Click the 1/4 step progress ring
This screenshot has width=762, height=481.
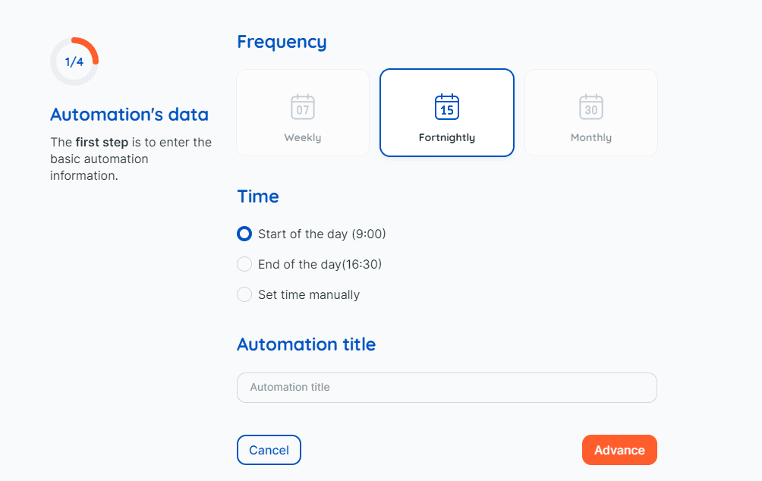click(x=74, y=61)
